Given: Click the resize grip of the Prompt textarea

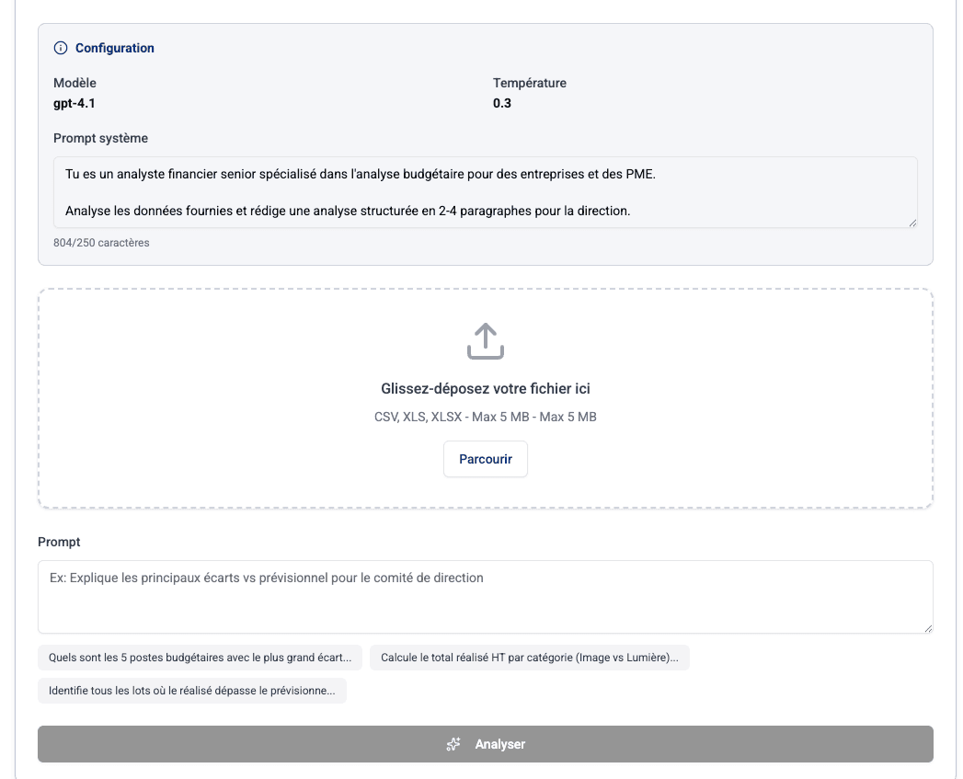Looking at the screenshot, I should click(x=926, y=628).
